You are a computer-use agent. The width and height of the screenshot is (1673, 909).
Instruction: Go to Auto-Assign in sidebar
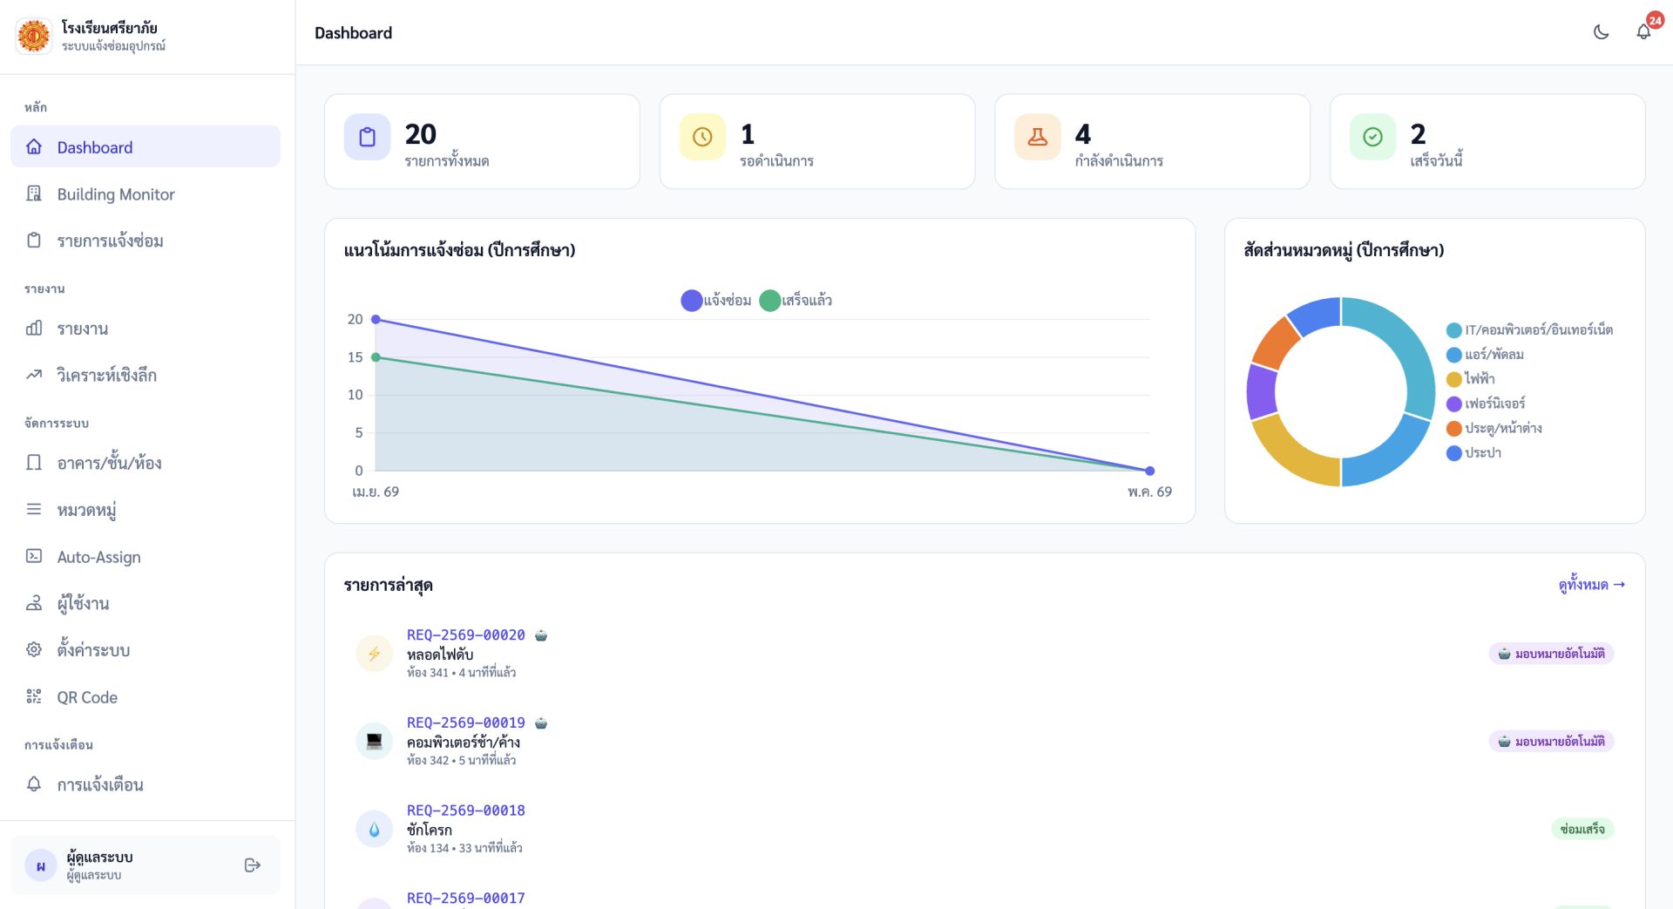coord(98,557)
